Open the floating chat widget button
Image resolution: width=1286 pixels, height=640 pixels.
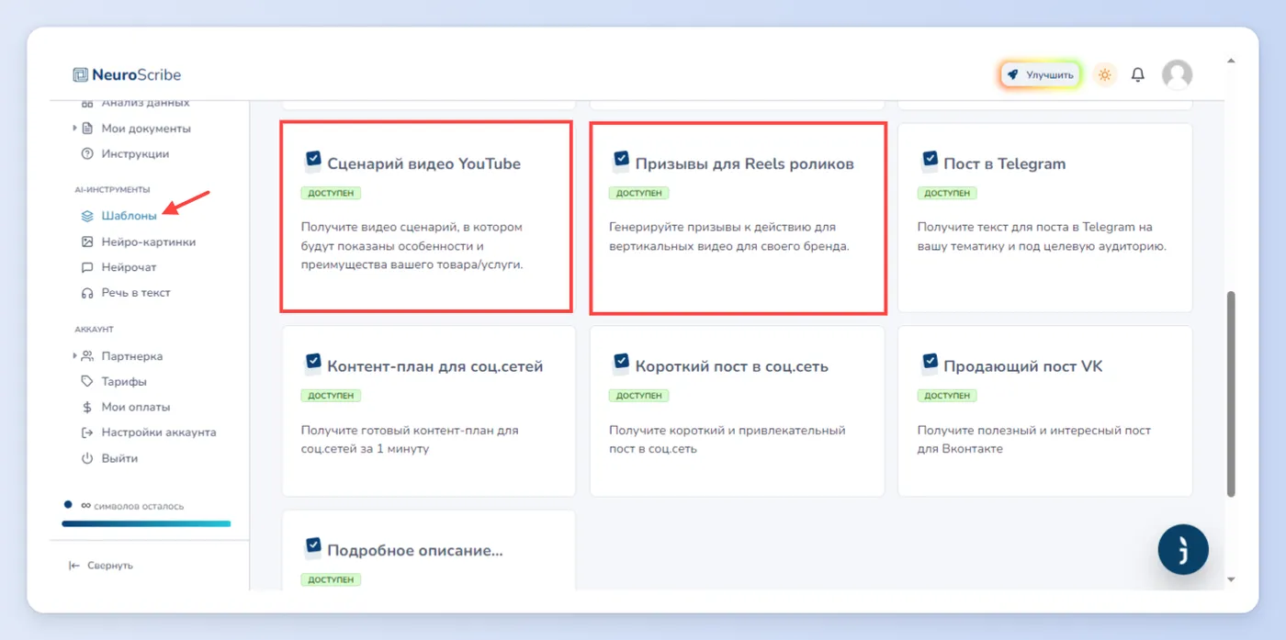tap(1183, 549)
